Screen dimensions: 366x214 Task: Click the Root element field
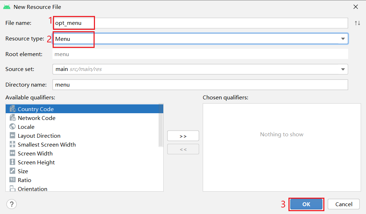click(200, 54)
